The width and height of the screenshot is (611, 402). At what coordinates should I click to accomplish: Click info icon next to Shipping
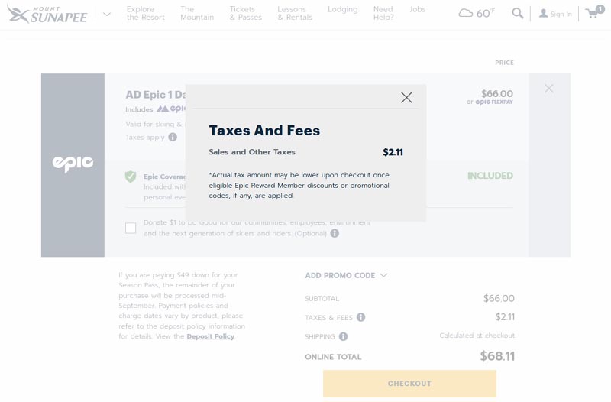tap(344, 336)
